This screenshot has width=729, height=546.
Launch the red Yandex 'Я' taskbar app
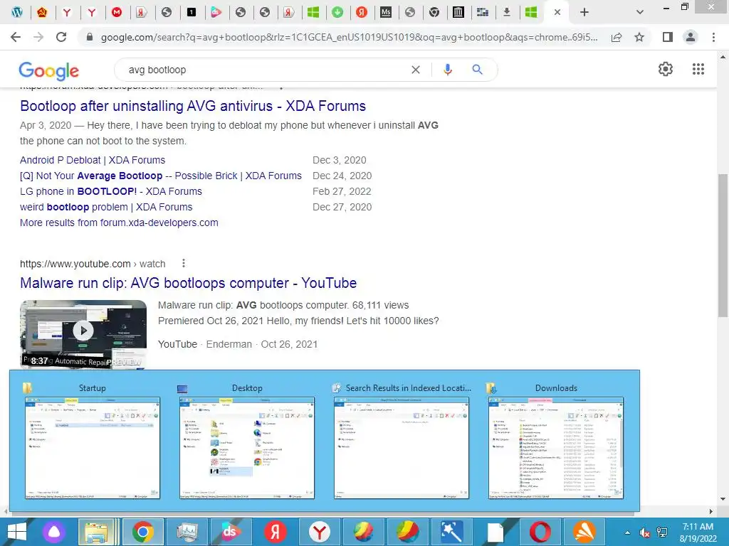pyautogui.click(x=275, y=532)
